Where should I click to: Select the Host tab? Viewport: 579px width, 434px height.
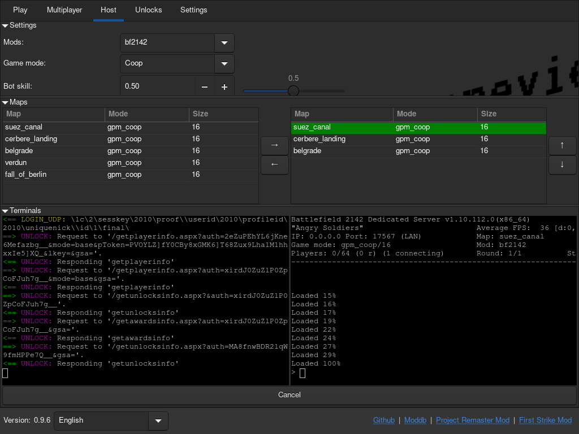(109, 10)
